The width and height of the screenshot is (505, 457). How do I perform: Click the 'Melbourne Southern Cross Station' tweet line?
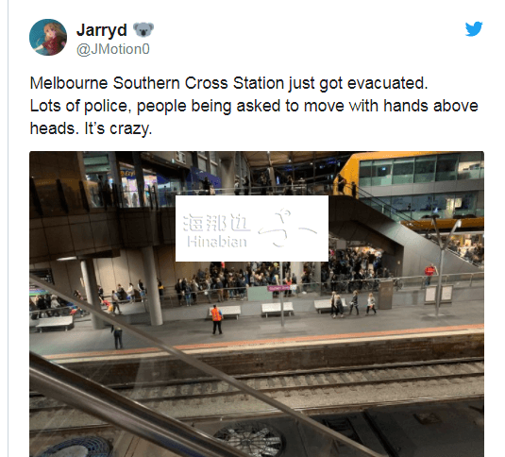[229, 83]
